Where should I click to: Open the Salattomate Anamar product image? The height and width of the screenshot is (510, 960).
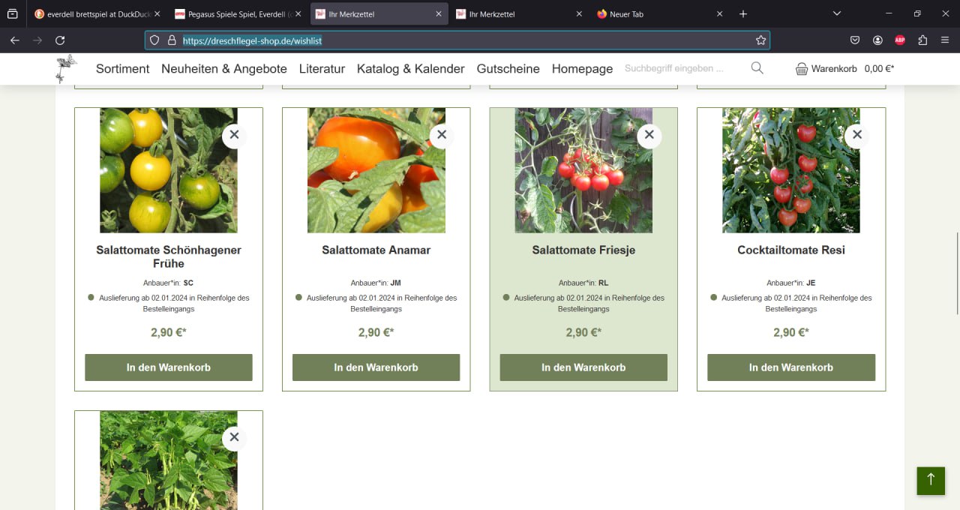pyautogui.click(x=376, y=170)
